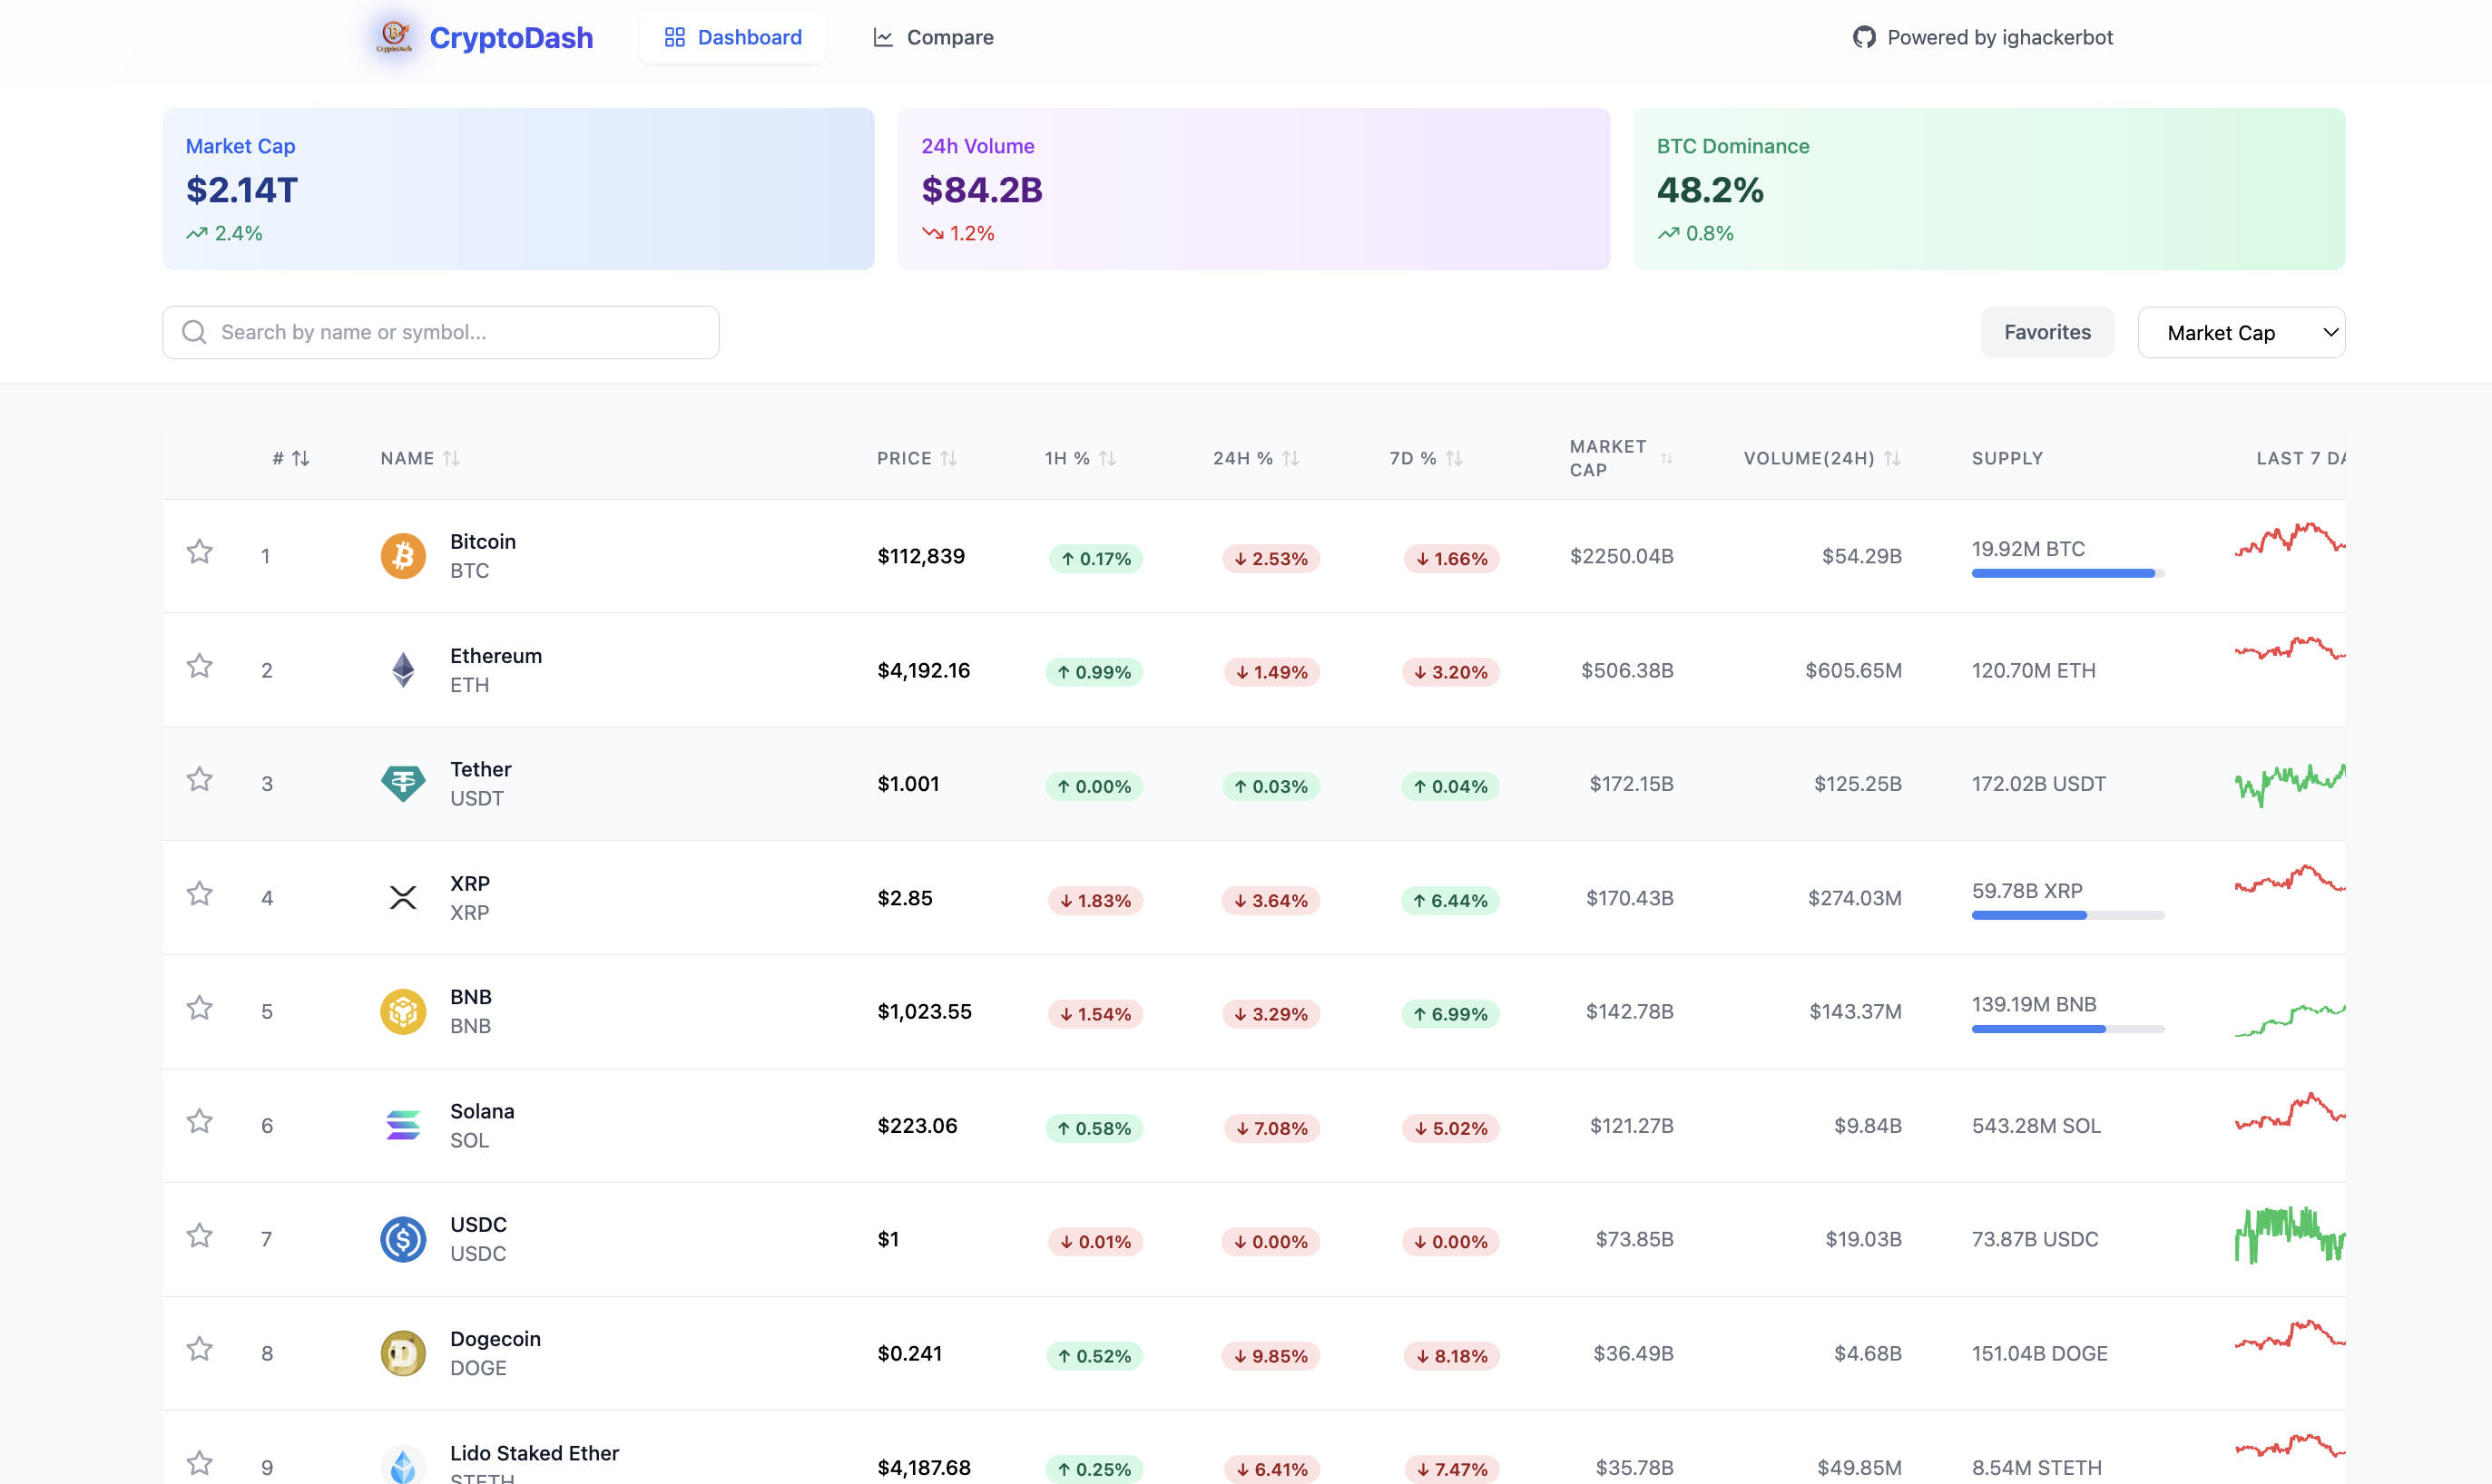
Task: Click the Bitcoin coin icon
Action: (x=403, y=556)
